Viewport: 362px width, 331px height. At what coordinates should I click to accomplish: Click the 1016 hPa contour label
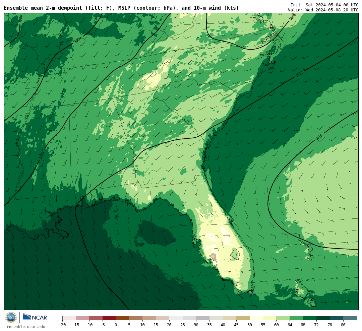[x=319, y=137]
